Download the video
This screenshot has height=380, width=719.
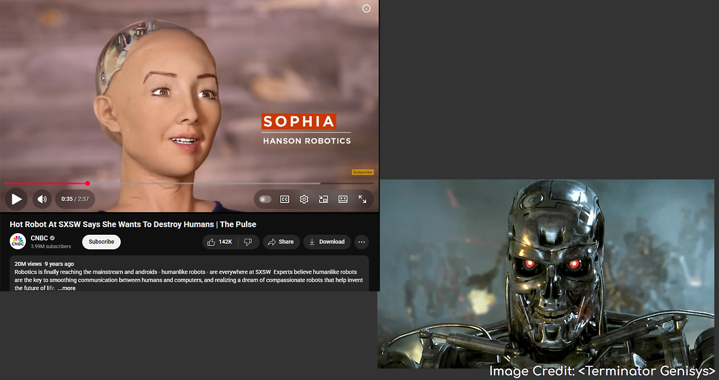[x=327, y=242]
